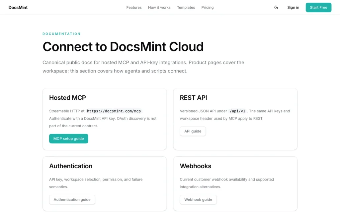Click the 'Versioned JSON API under' text

click(x=203, y=111)
